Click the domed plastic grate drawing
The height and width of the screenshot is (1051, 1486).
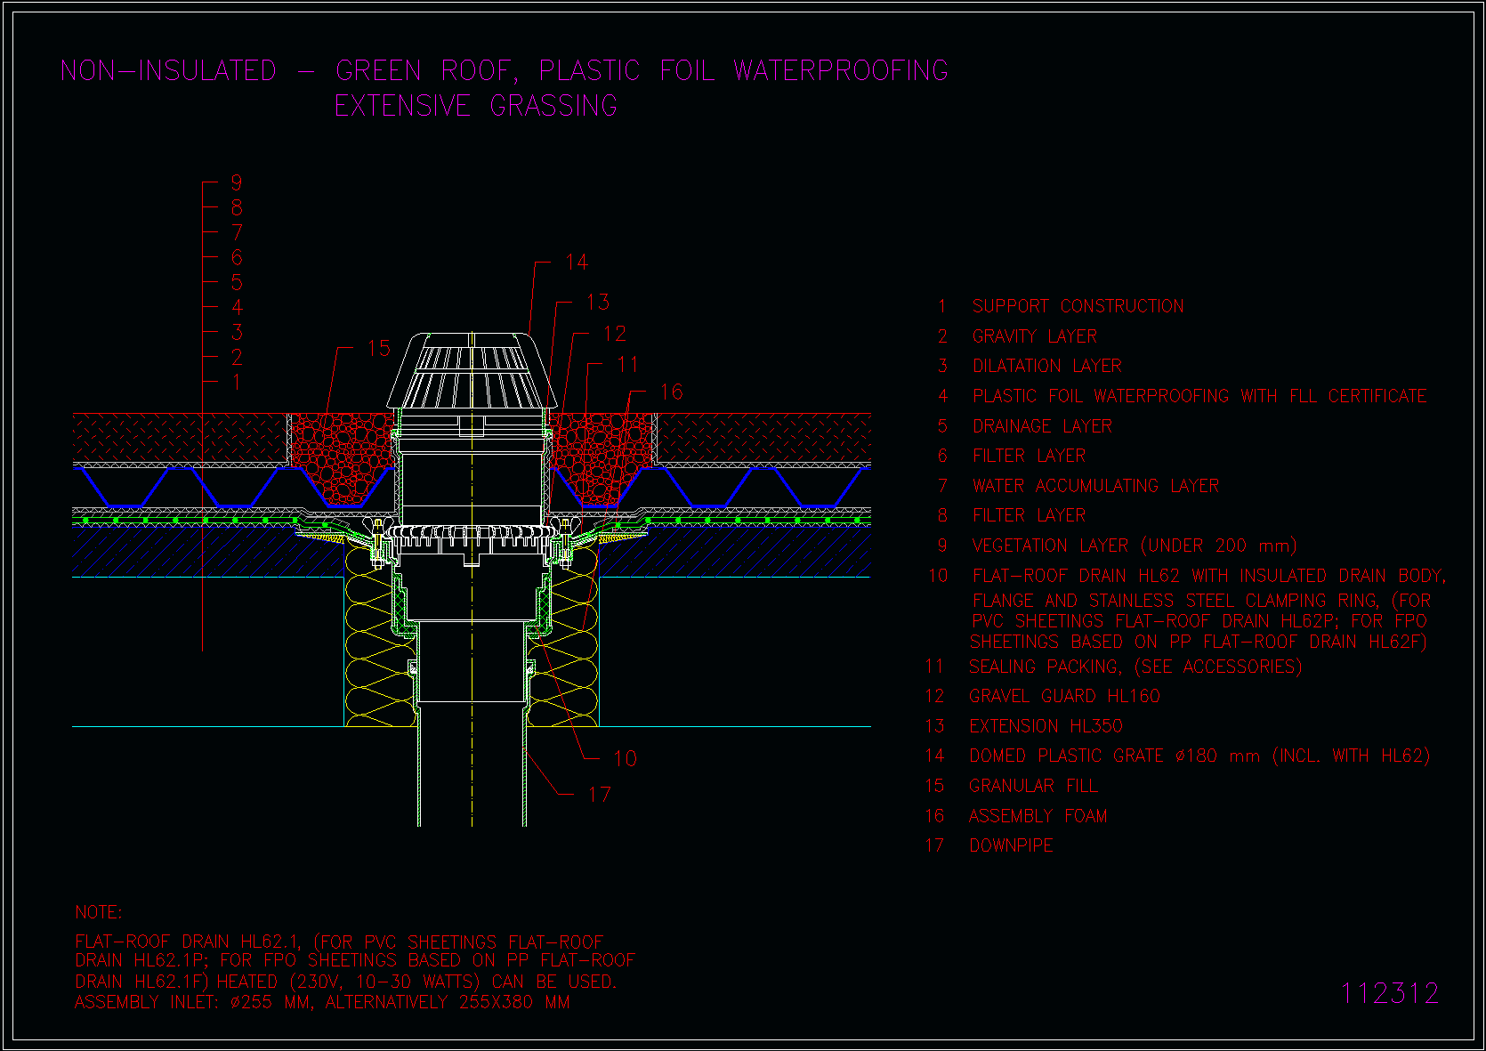[x=472, y=372]
